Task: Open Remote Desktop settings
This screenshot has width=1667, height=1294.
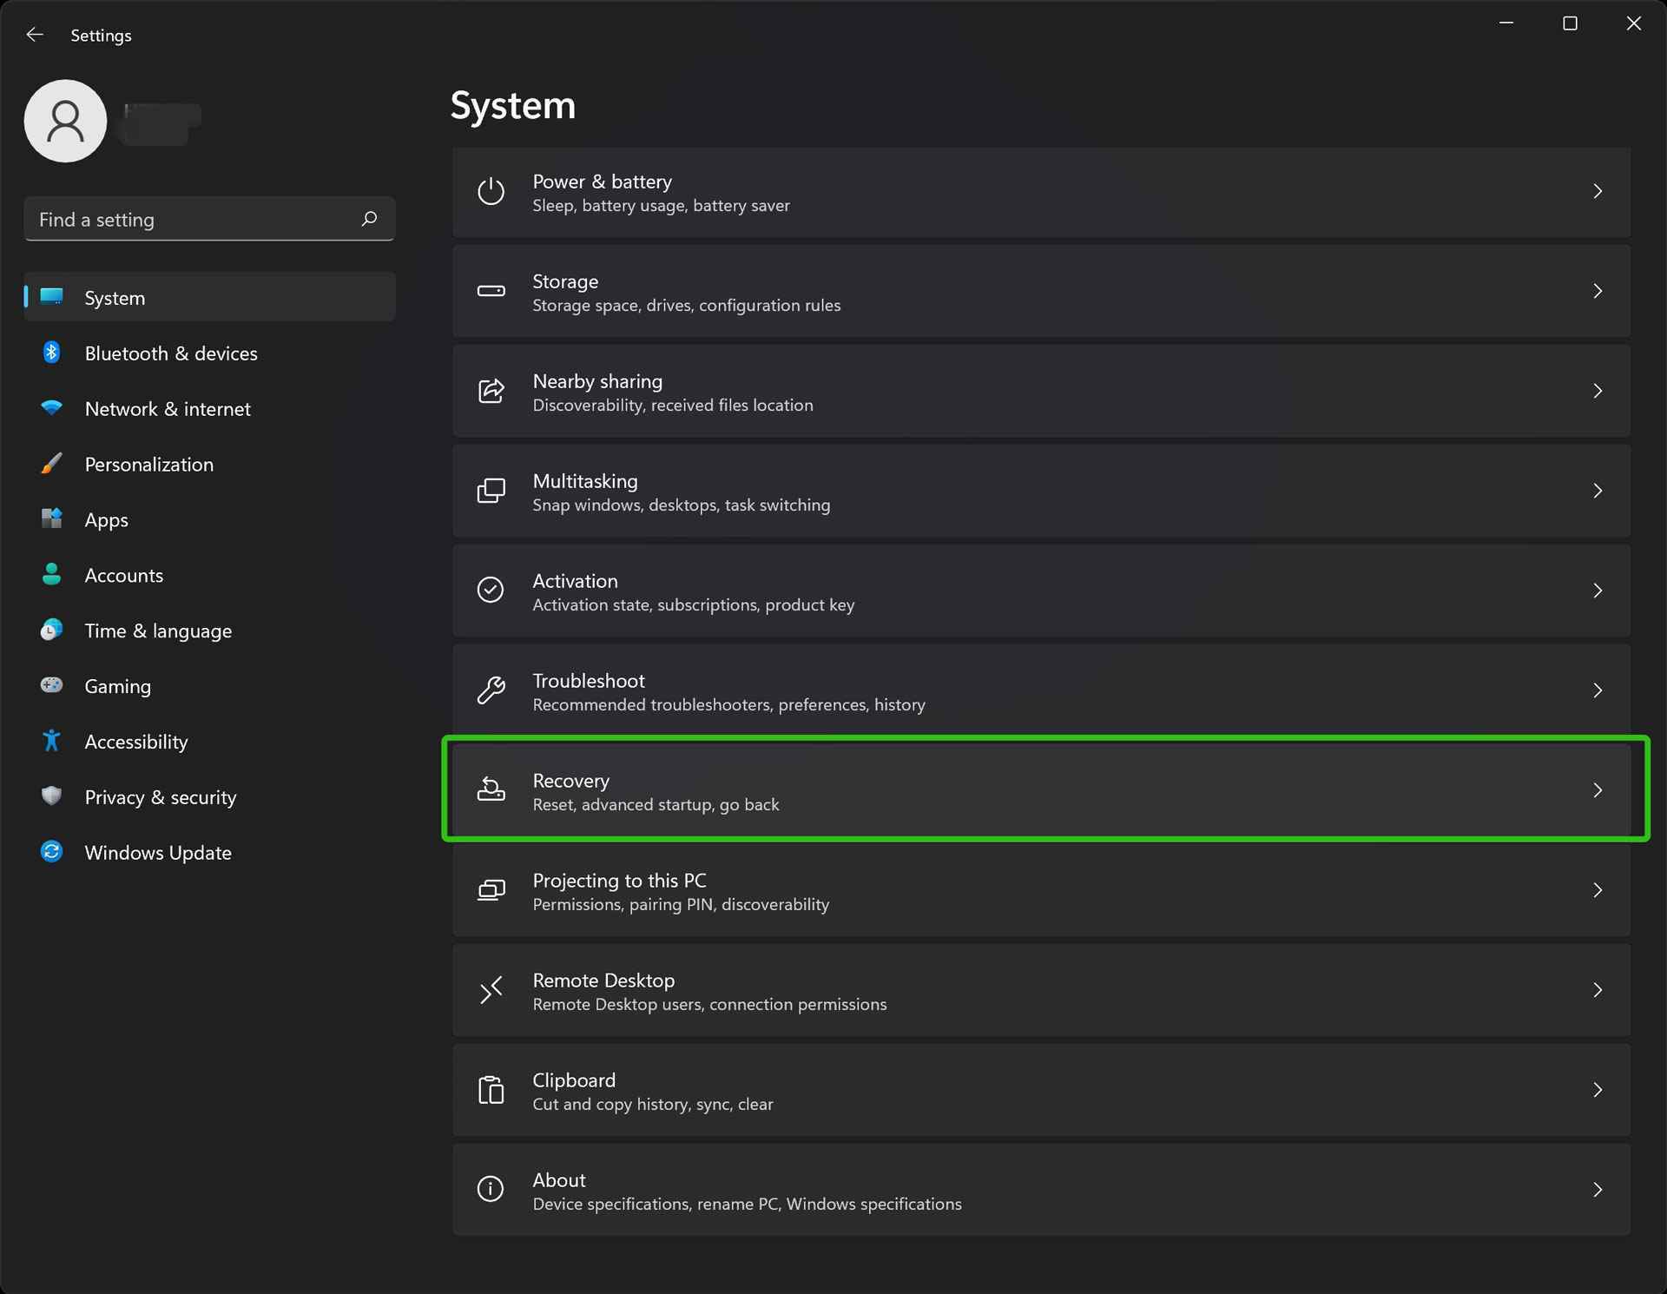Action: coord(1040,989)
